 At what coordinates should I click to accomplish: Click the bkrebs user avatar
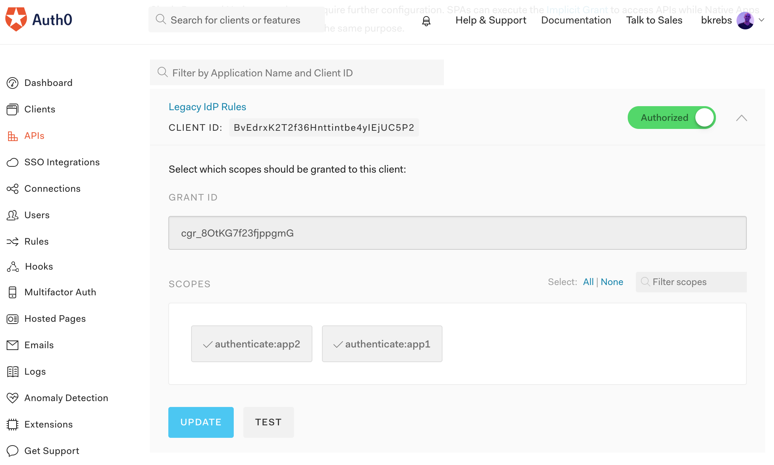tap(745, 21)
